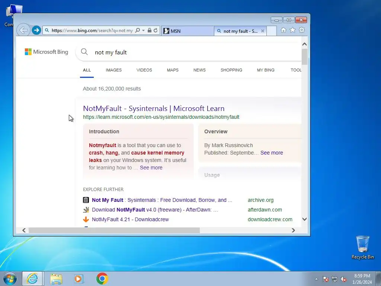This screenshot has height=286, width=381.
Task: Switch to IMAGES results
Action: (x=114, y=70)
